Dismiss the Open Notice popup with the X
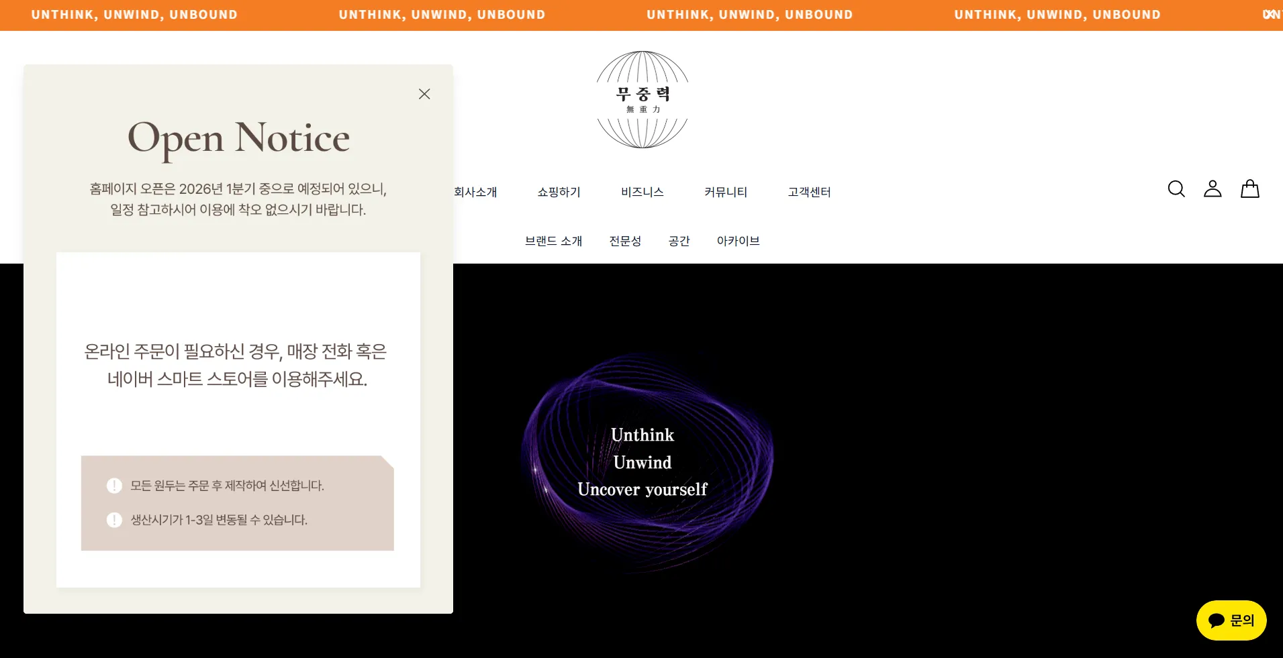1283x658 pixels. [424, 94]
